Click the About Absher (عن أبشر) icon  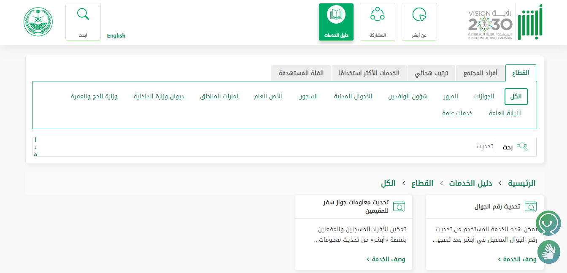click(419, 15)
